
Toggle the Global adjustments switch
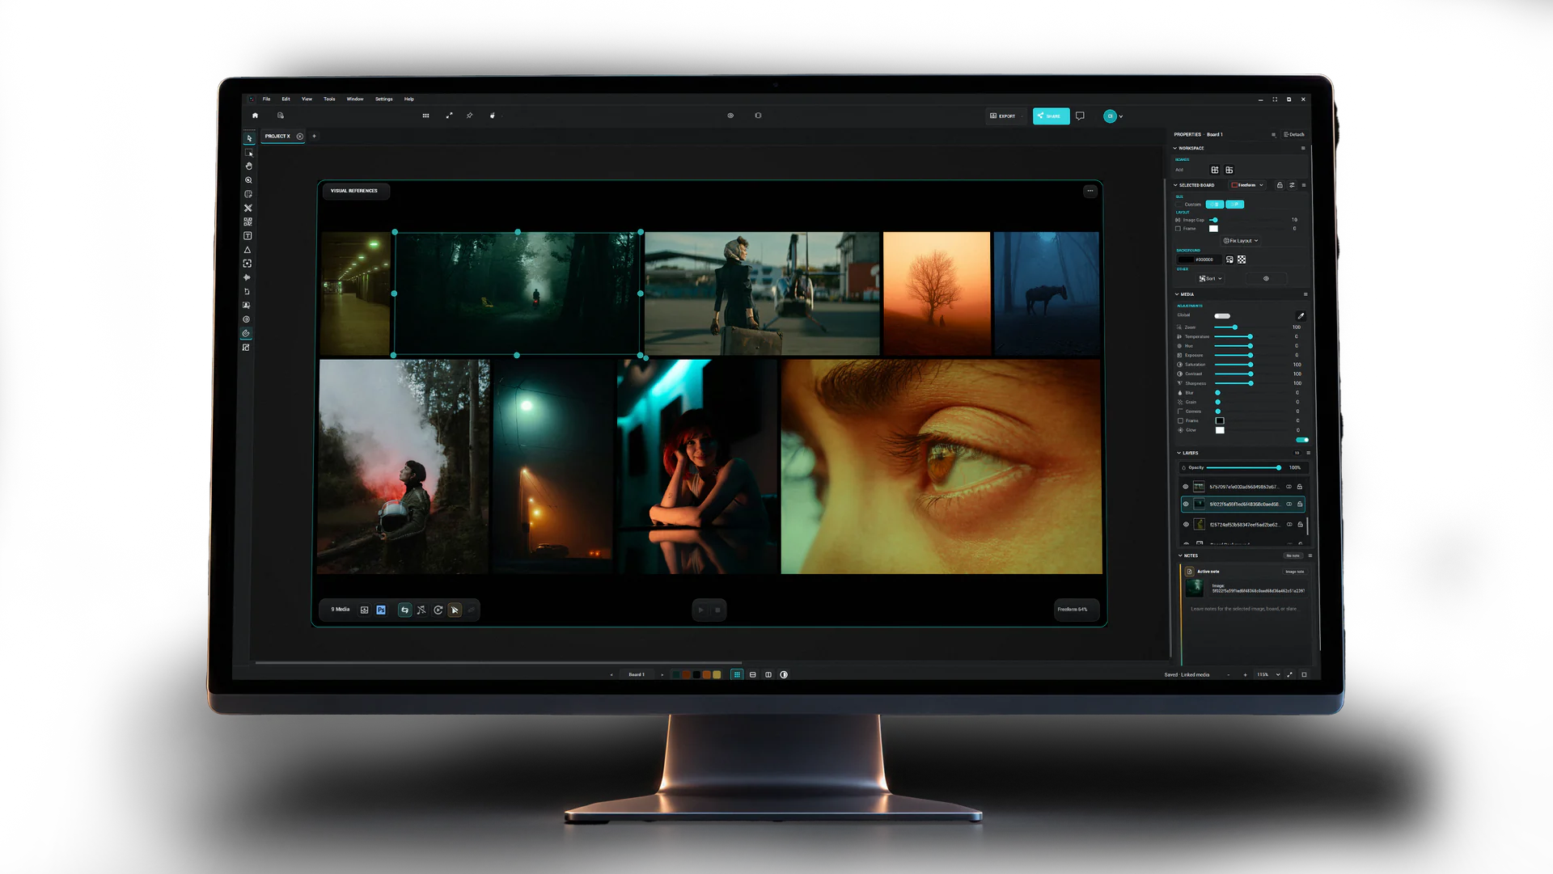tap(1222, 316)
